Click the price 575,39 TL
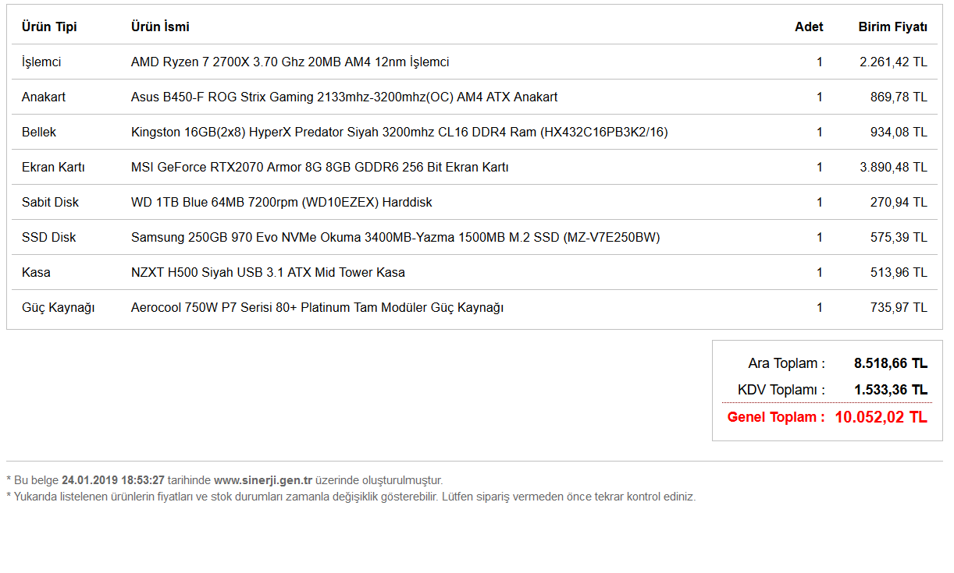This screenshot has width=954, height=573. tap(899, 237)
